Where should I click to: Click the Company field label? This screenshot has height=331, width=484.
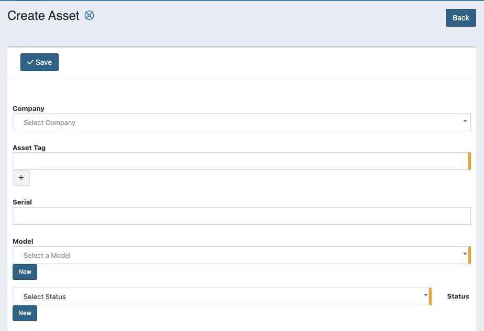28,109
